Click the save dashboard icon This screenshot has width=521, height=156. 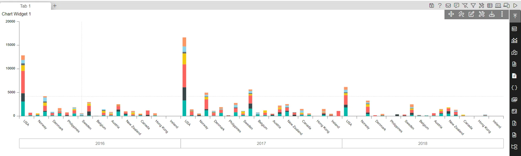(431, 5)
